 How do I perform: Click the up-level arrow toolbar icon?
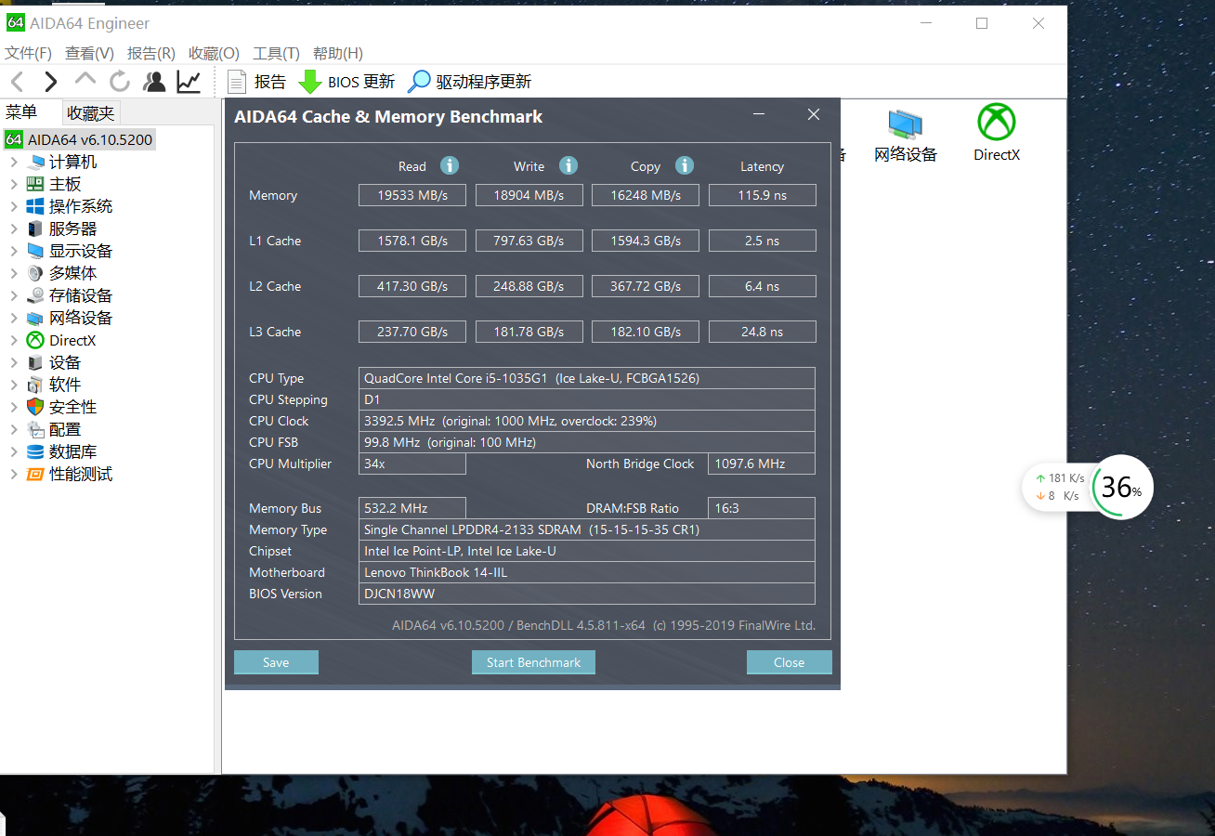click(85, 80)
